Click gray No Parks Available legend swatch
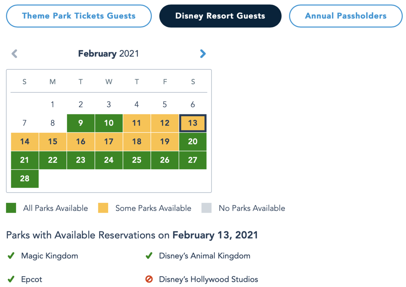Viewport: 406px width, 287px height. coord(206,208)
